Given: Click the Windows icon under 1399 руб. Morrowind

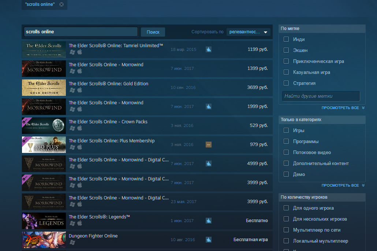Looking at the screenshot, I should pyautogui.click(x=72, y=71).
